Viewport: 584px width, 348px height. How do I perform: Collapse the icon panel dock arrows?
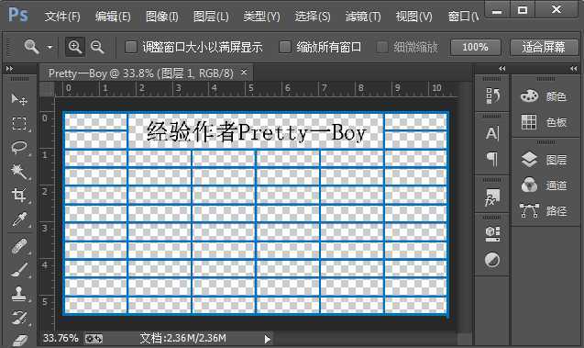click(502, 69)
